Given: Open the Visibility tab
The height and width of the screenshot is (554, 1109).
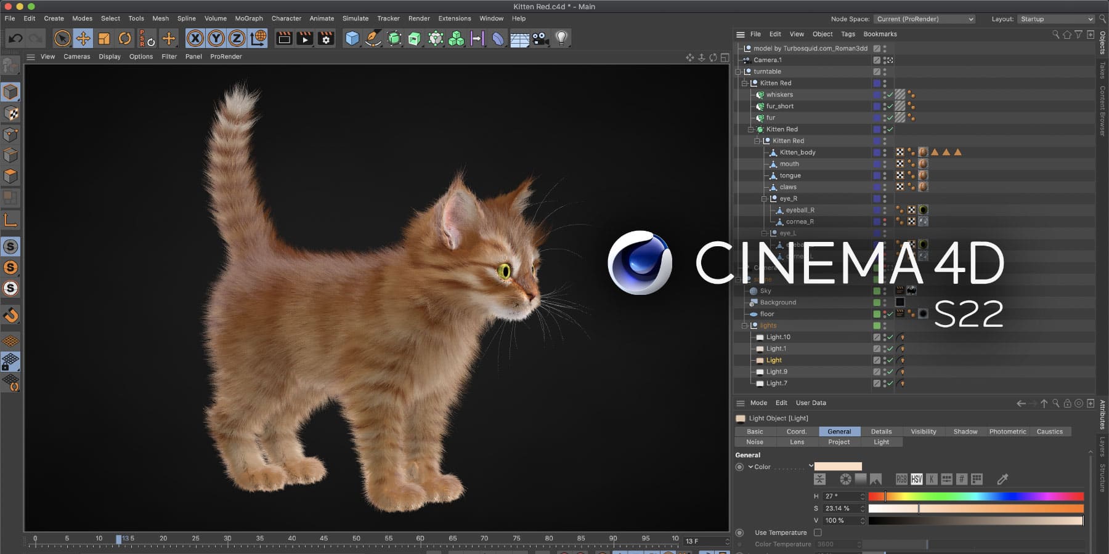Looking at the screenshot, I should [924, 432].
